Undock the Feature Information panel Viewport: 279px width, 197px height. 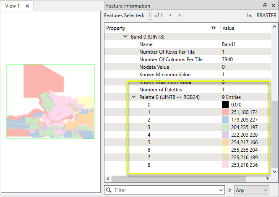pyautogui.click(x=264, y=5)
